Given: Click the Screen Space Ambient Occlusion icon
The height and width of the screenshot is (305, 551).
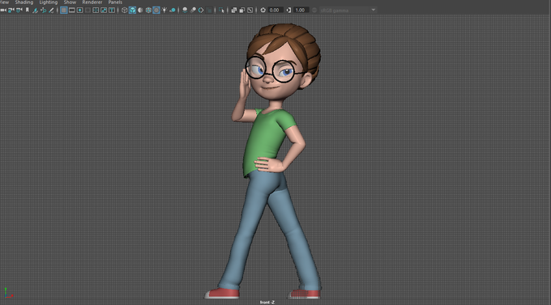Looking at the screenshot, I should tap(185, 11).
